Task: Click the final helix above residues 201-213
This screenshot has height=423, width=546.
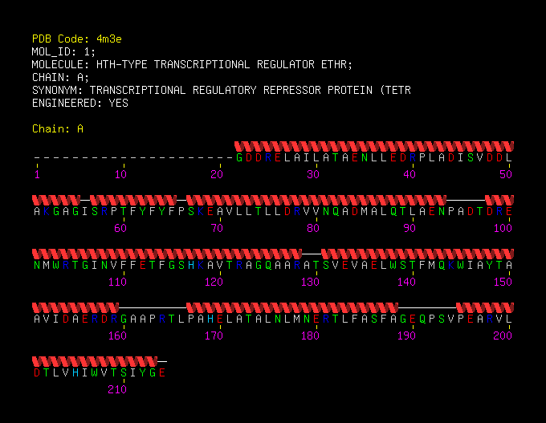Action: (x=95, y=361)
